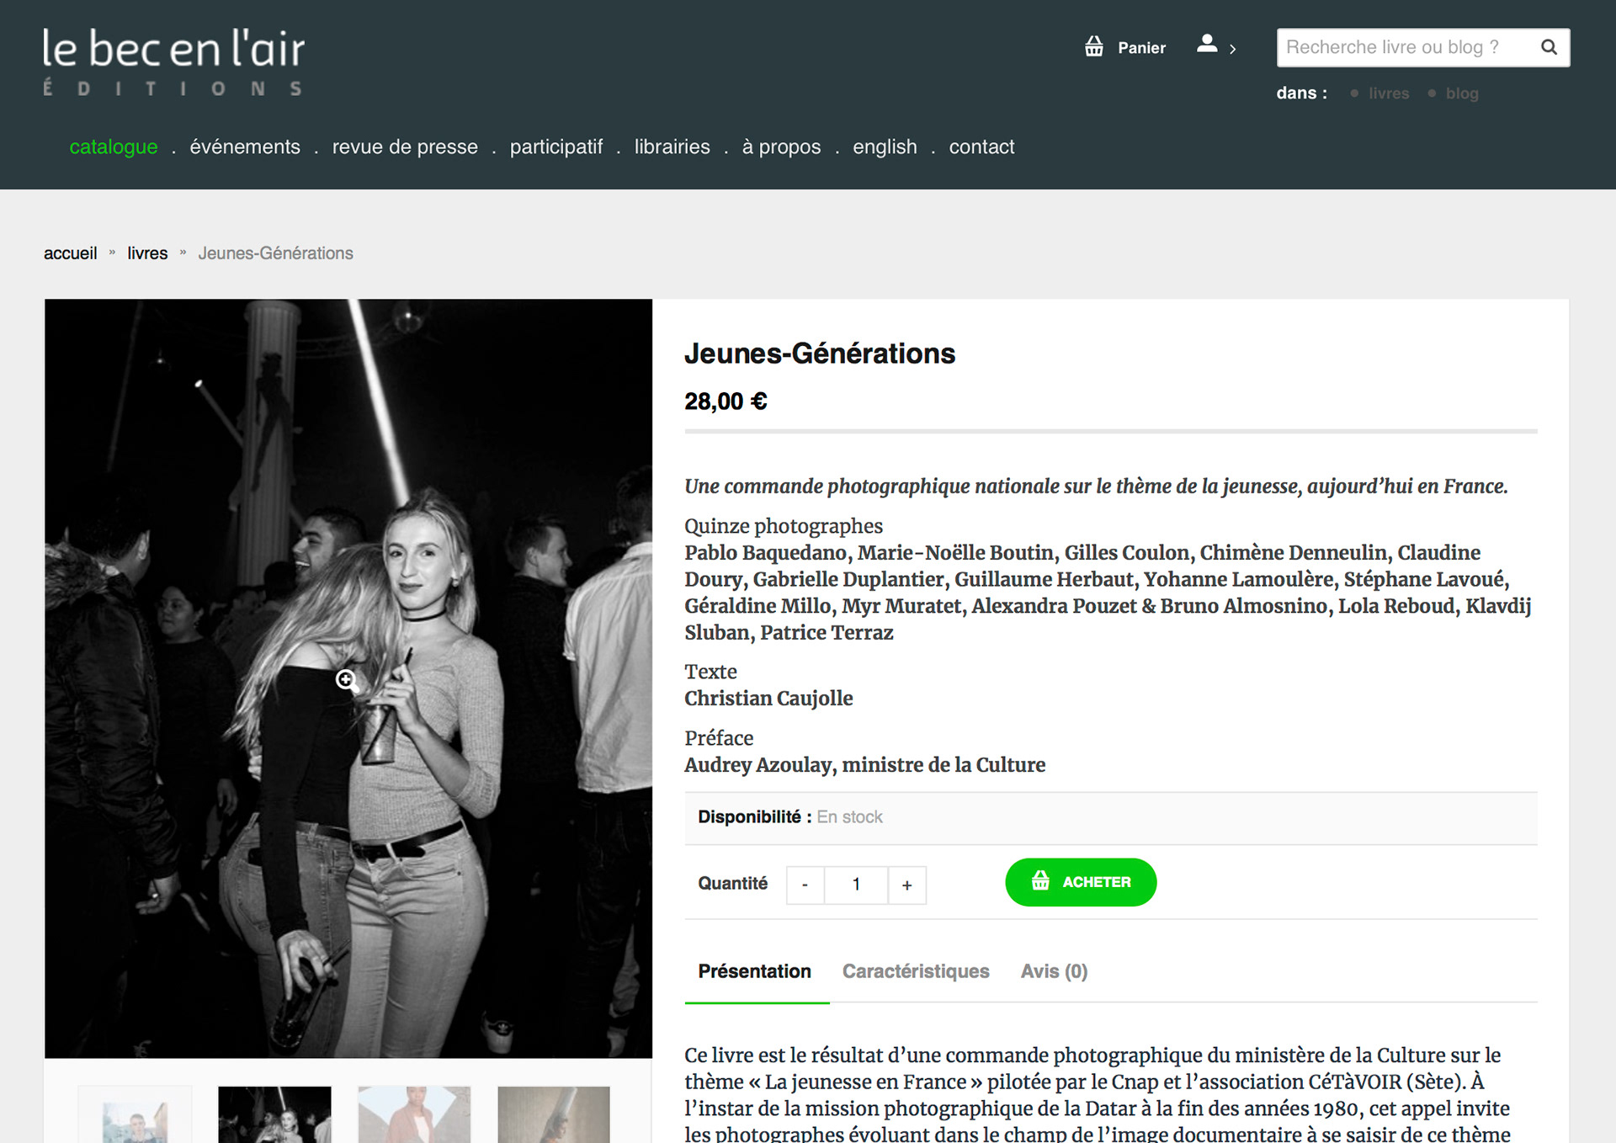Open the Panier shopping basket icon

point(1093,46)
